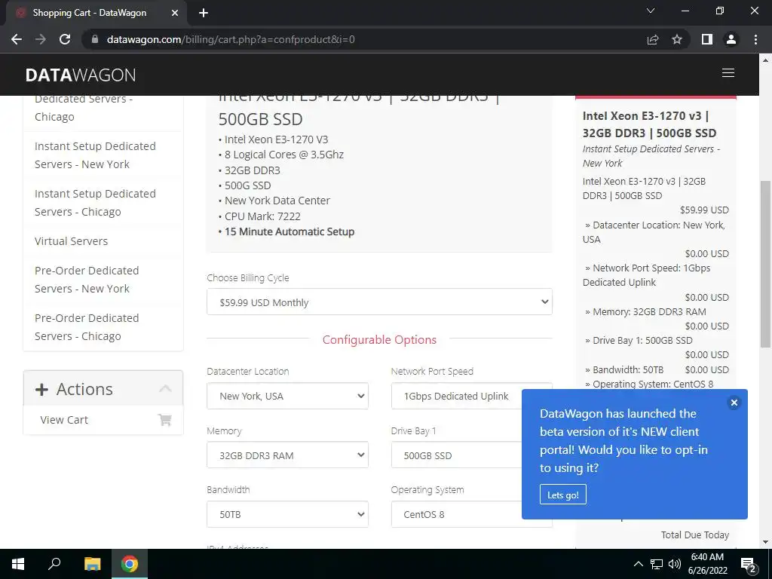This screenshot has width=772, height=579.
Task: Bookmark this page with the star icon
Action: (x=677, y=39)
